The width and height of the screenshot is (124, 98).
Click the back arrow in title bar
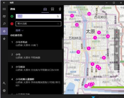[4, 3]
